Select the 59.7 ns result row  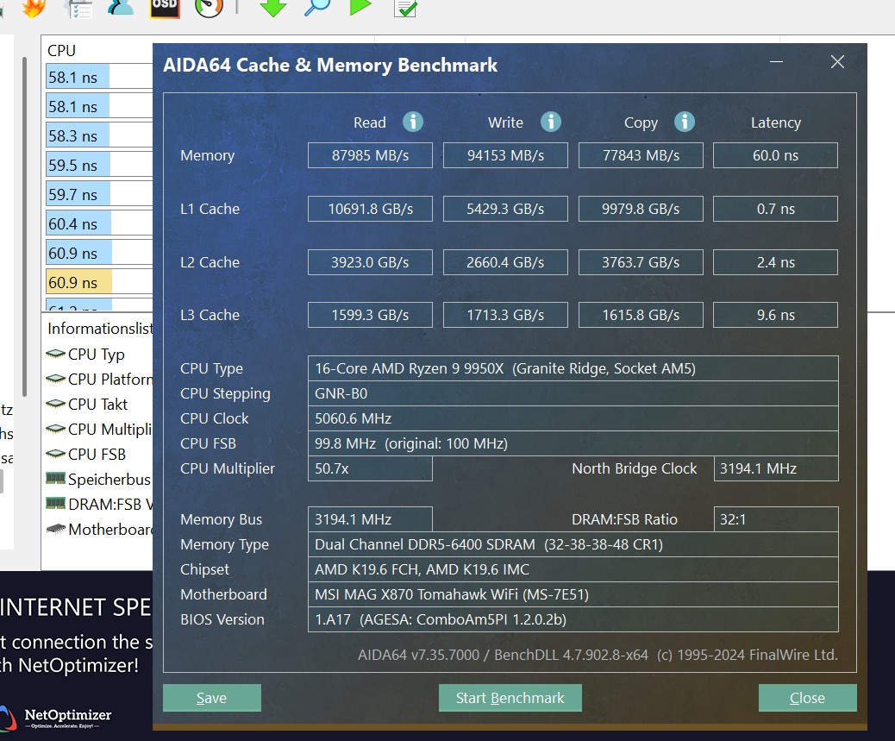[x=99, y=194]
